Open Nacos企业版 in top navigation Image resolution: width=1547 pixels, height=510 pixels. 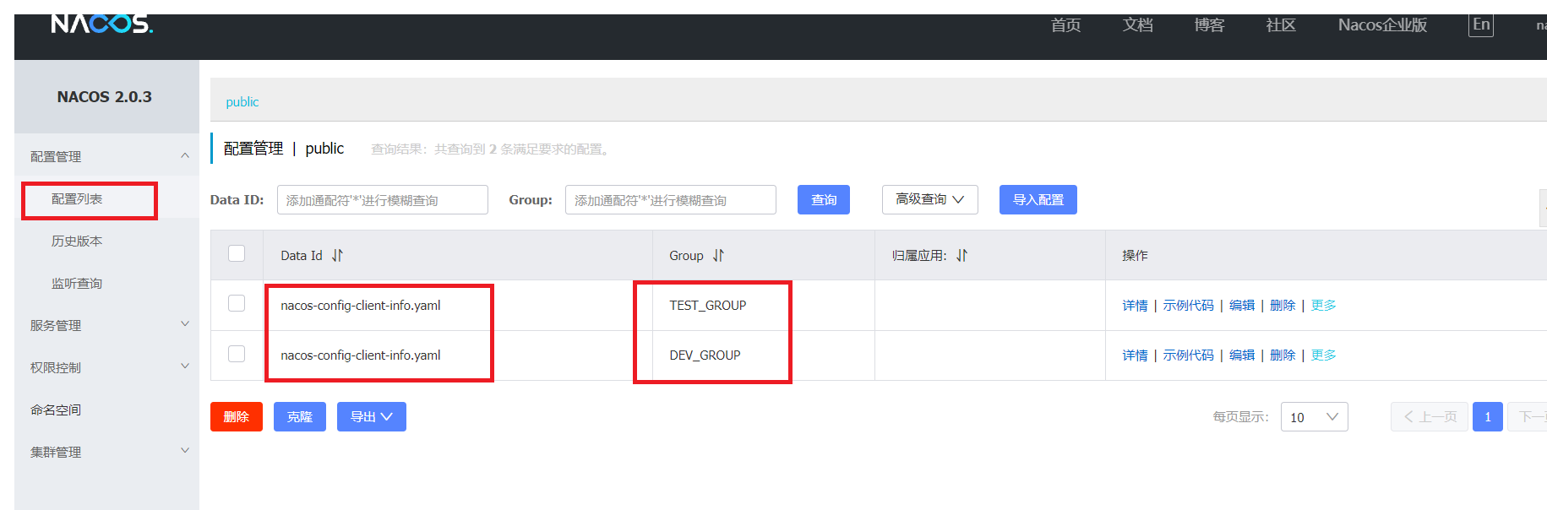(x=1382, y=24)
